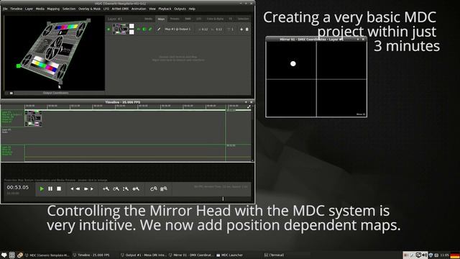
Task: Open the Selection menu
Action: pyautogui.click(x=69, y=9)
